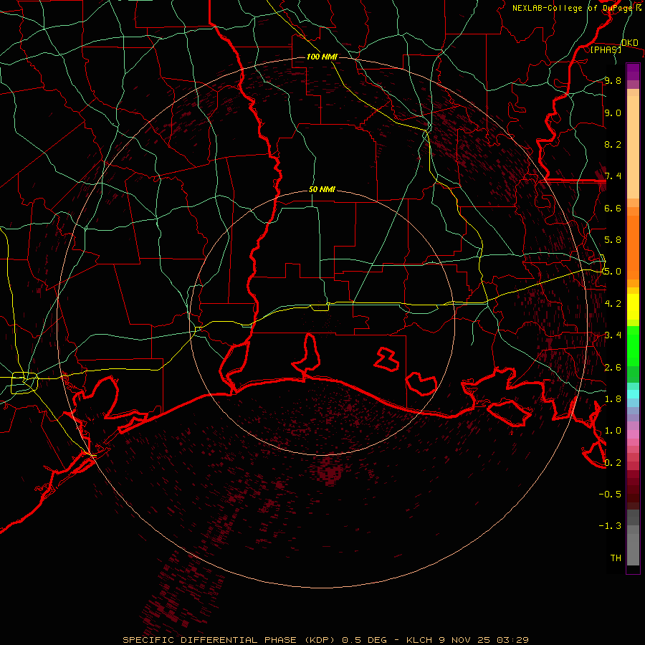Click the Specific Differential Phase caption text
The width and height of the screenshot is (645, 645).
325,640
